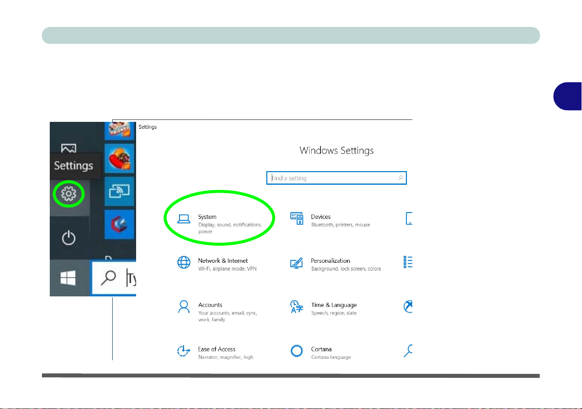The image size is (582, 409).
Task: Open the blue app tile below Connect
Action: point(119,224)
